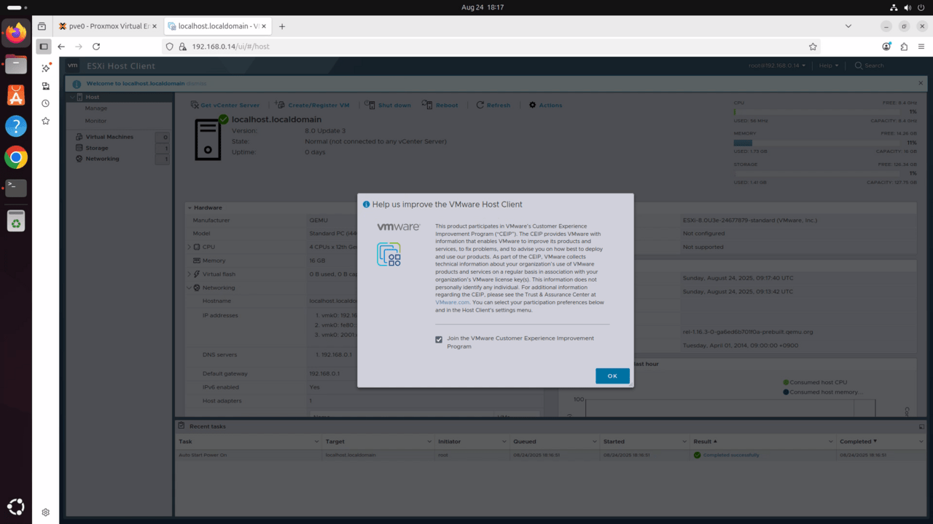Viewport: 933px width, 524px height.
Task: Toggle the Firefox sidebar button
Action: pos(44,47)
